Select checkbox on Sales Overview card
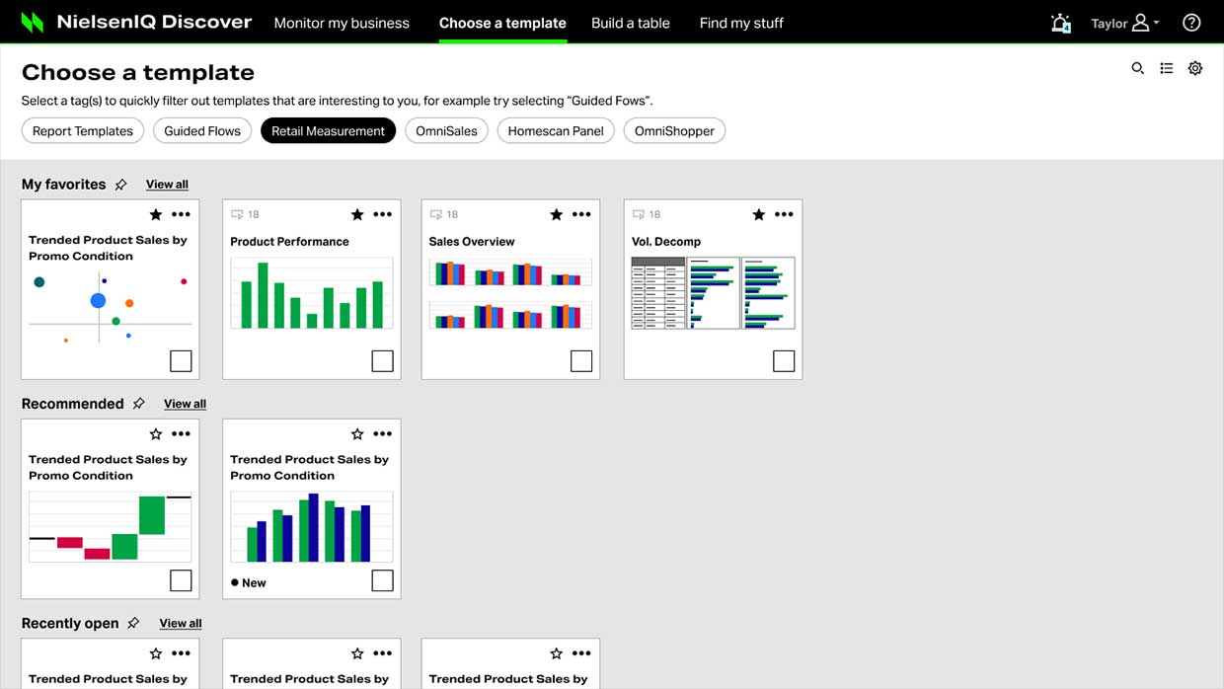This screenshot has width=1224, height=689. point(581,361)
